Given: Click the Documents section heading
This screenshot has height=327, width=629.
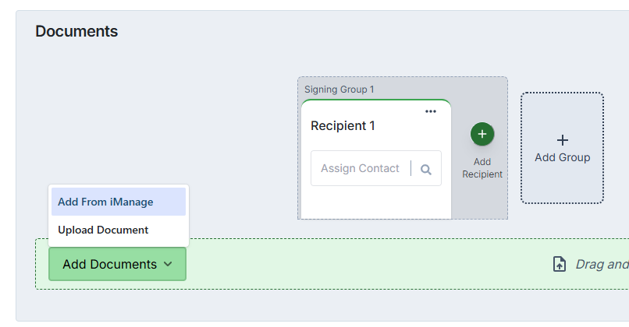Looking at the screenshot, I should [x=76, y=32].
